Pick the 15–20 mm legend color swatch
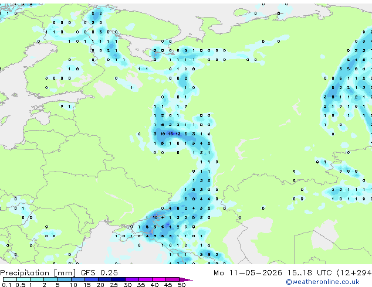The height and width of the screenshot is (287, 372). click(91, 279)
